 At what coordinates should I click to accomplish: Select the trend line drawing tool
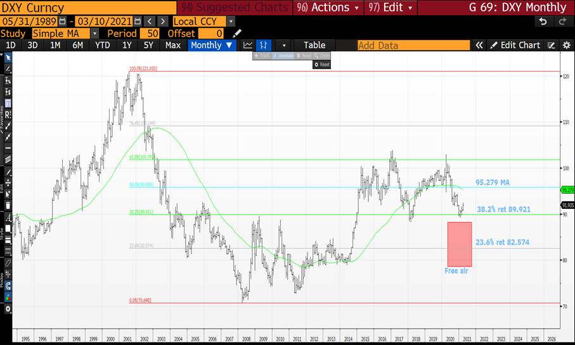coord(8,69)
